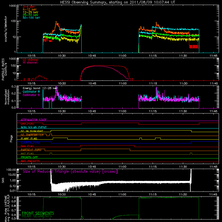Click the AAZ FLAG pulse near 11:34
Screen dimensions: 222x222
pos(191,153)
